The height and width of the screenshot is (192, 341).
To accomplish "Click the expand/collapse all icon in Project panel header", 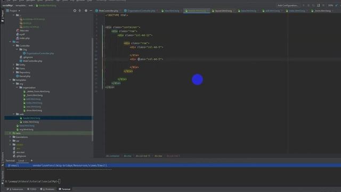I will point(80,11).
